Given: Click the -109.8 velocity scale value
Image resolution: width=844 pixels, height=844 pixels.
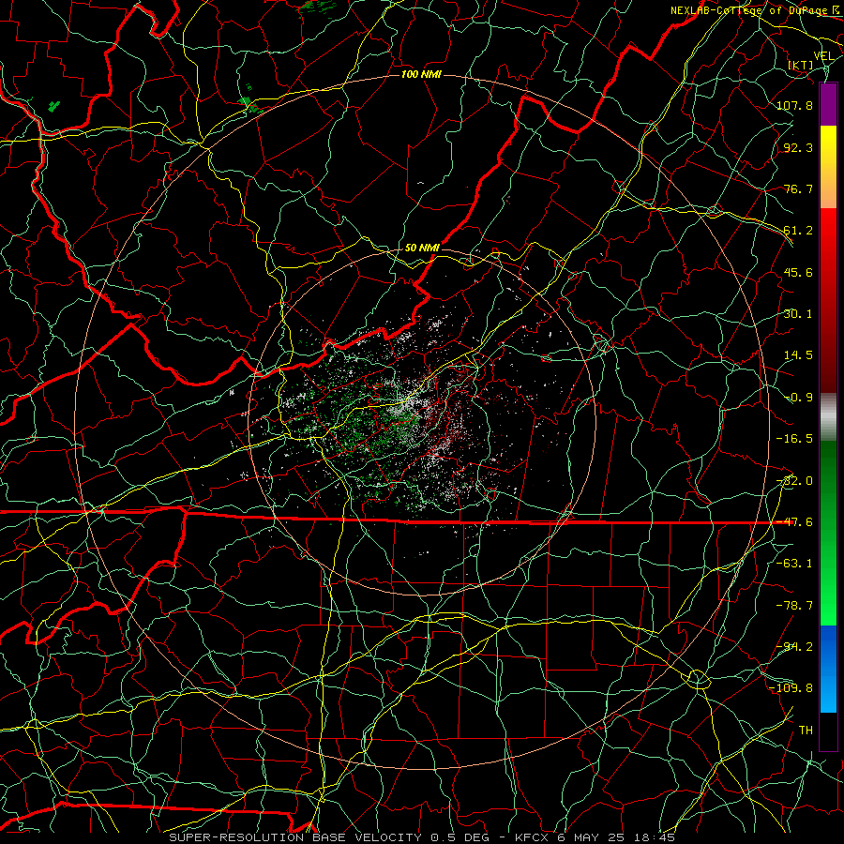Looking at the screenshot, I should (791, 688).
